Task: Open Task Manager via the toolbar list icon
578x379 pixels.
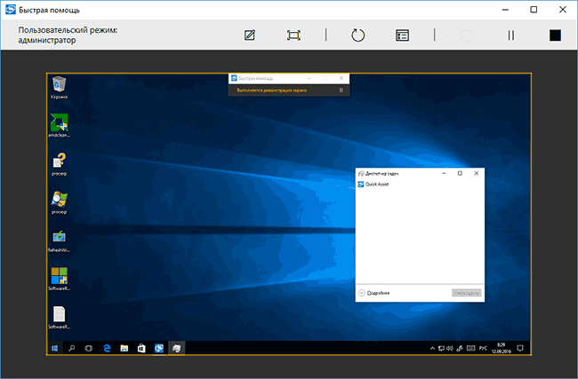Action: coord(402,36)
